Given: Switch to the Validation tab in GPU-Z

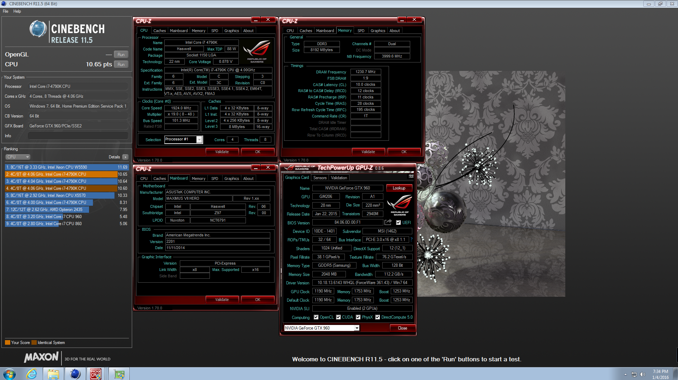Looking at the screenshot, I should 339,178.
